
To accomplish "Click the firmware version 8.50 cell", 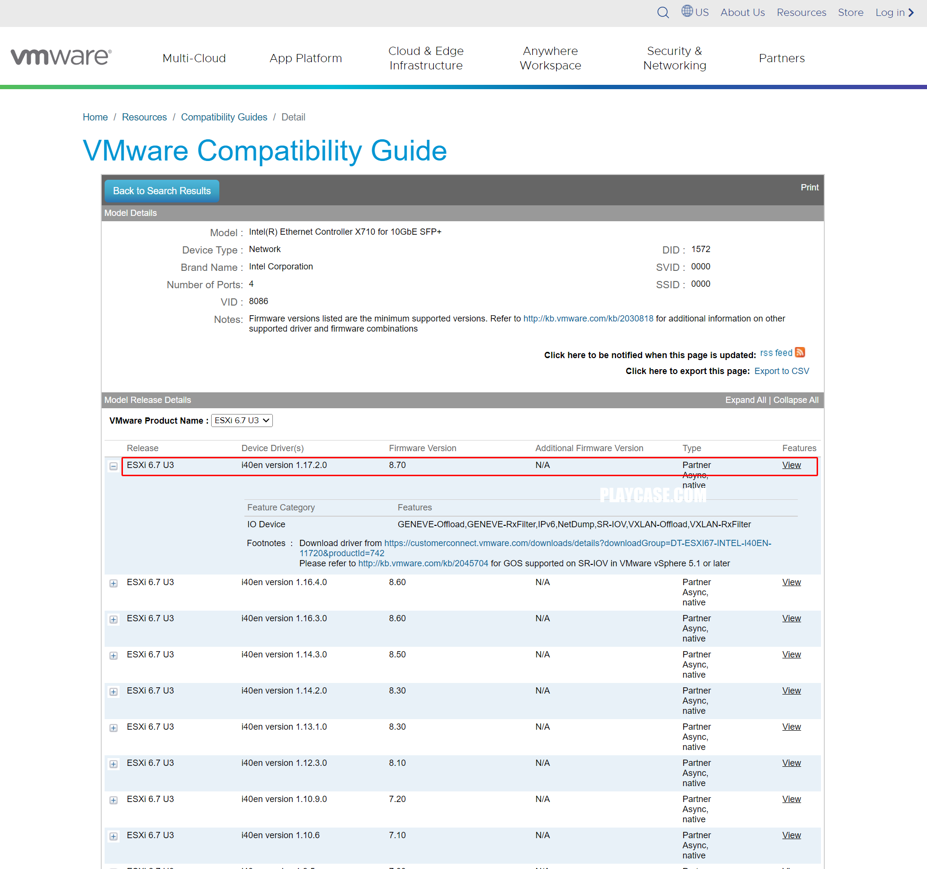I will pos(397,655).
